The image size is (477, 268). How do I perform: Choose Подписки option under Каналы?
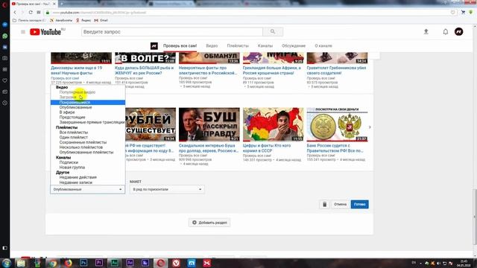[69, 162]
